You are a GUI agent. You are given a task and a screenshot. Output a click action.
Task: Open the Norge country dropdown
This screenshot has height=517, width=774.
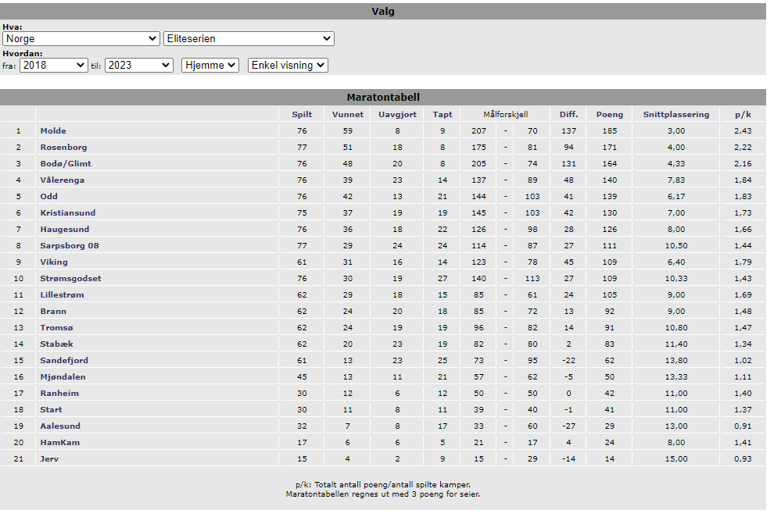[x=81, y=38]
